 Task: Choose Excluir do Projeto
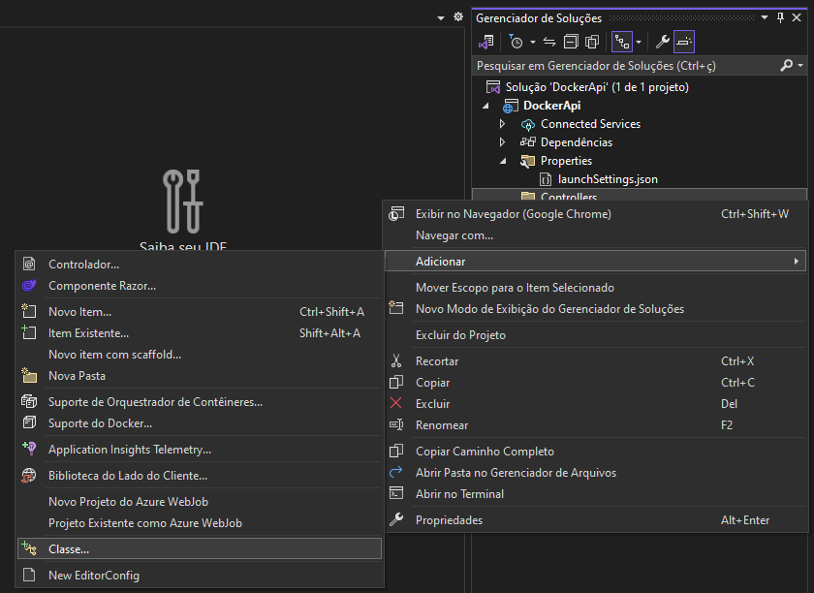pyautogui.click(x=596, y=335)
